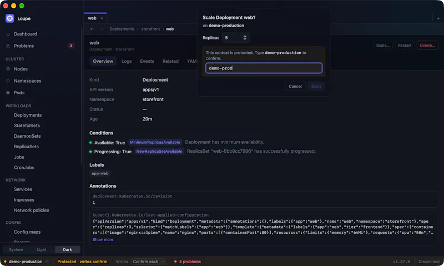Viewport: 444px width, 266px height.
Task: Select System theme option
Action: pyautogui.click(x=16, y=249)
